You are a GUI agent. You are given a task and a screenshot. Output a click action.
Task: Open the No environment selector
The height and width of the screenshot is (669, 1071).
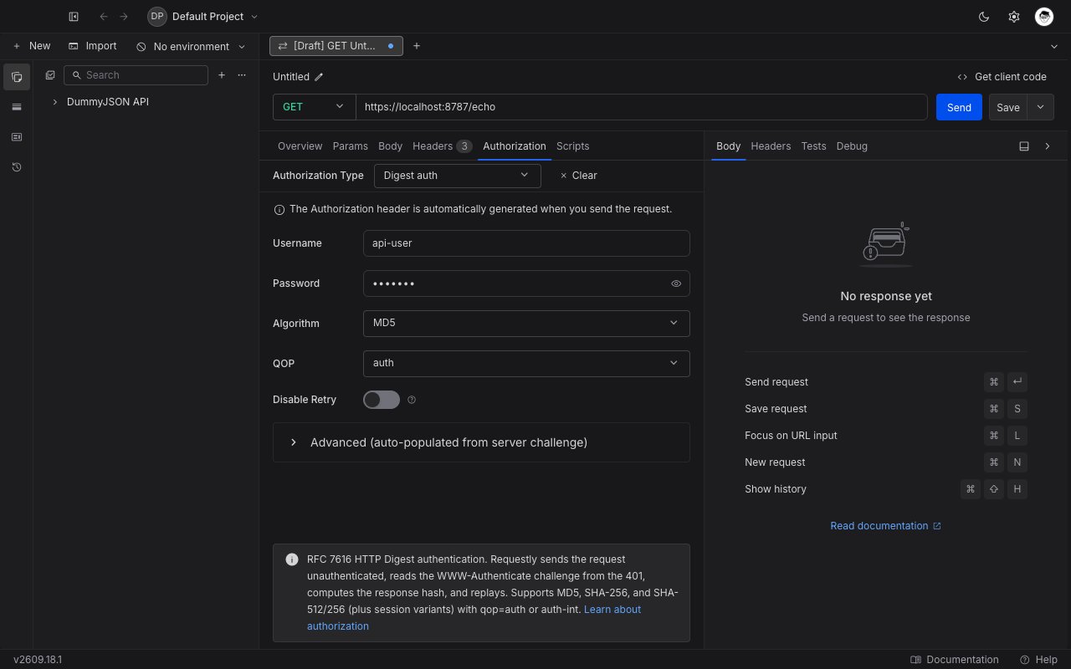click(191, 47)
